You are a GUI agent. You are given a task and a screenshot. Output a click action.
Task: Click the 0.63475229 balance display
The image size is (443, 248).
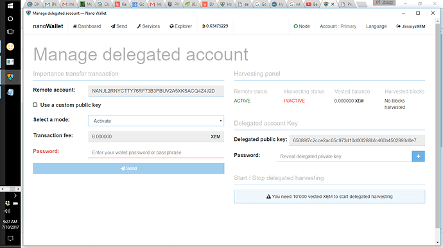tap(215, 26)
